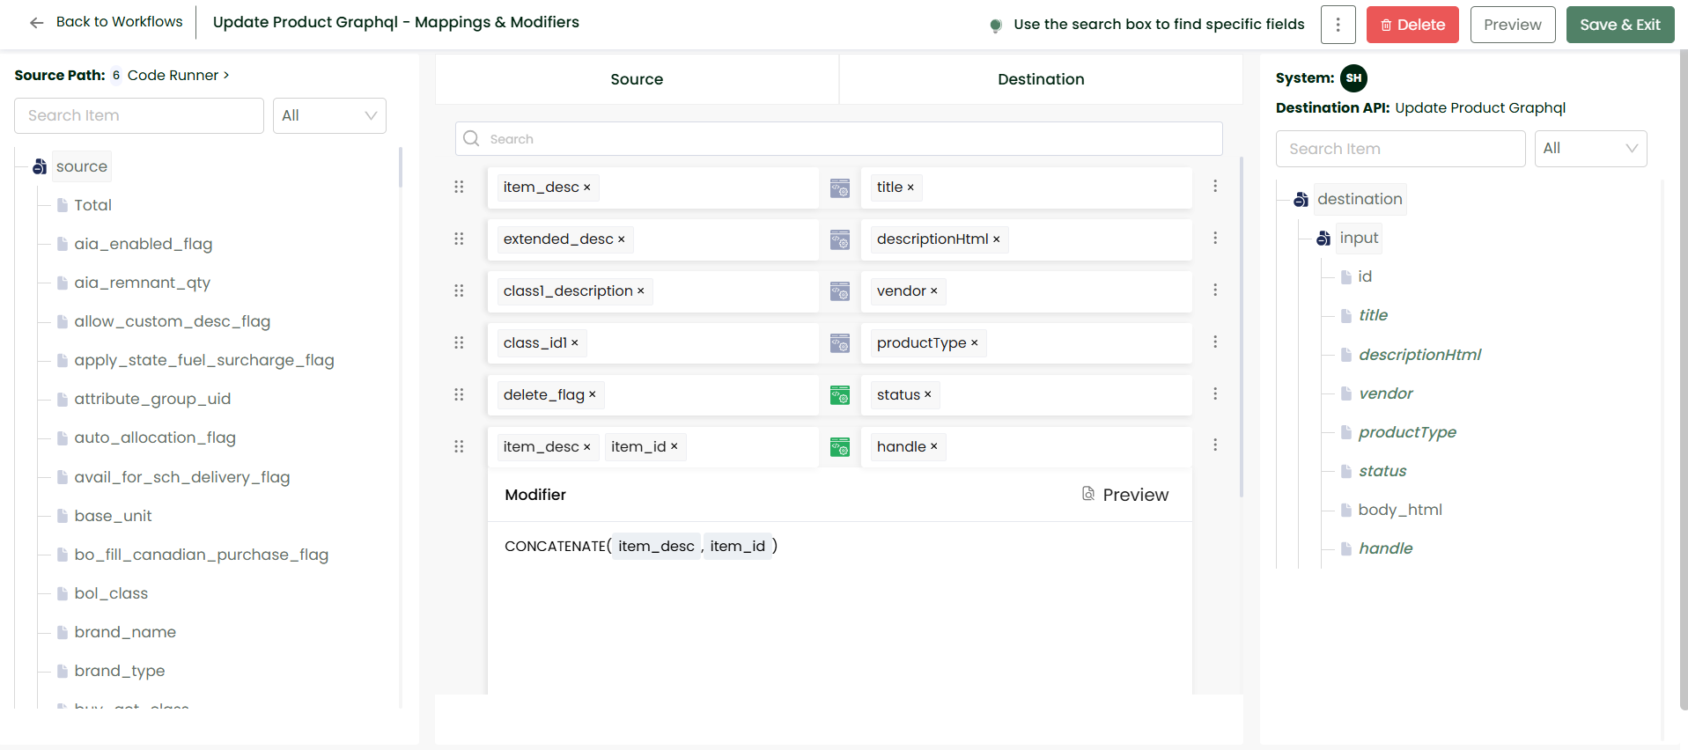The height and width of the screenshot is (750, 1688).
Task: Click the green modifier icon on delete_flag row
Action: [x=839, y=396]
